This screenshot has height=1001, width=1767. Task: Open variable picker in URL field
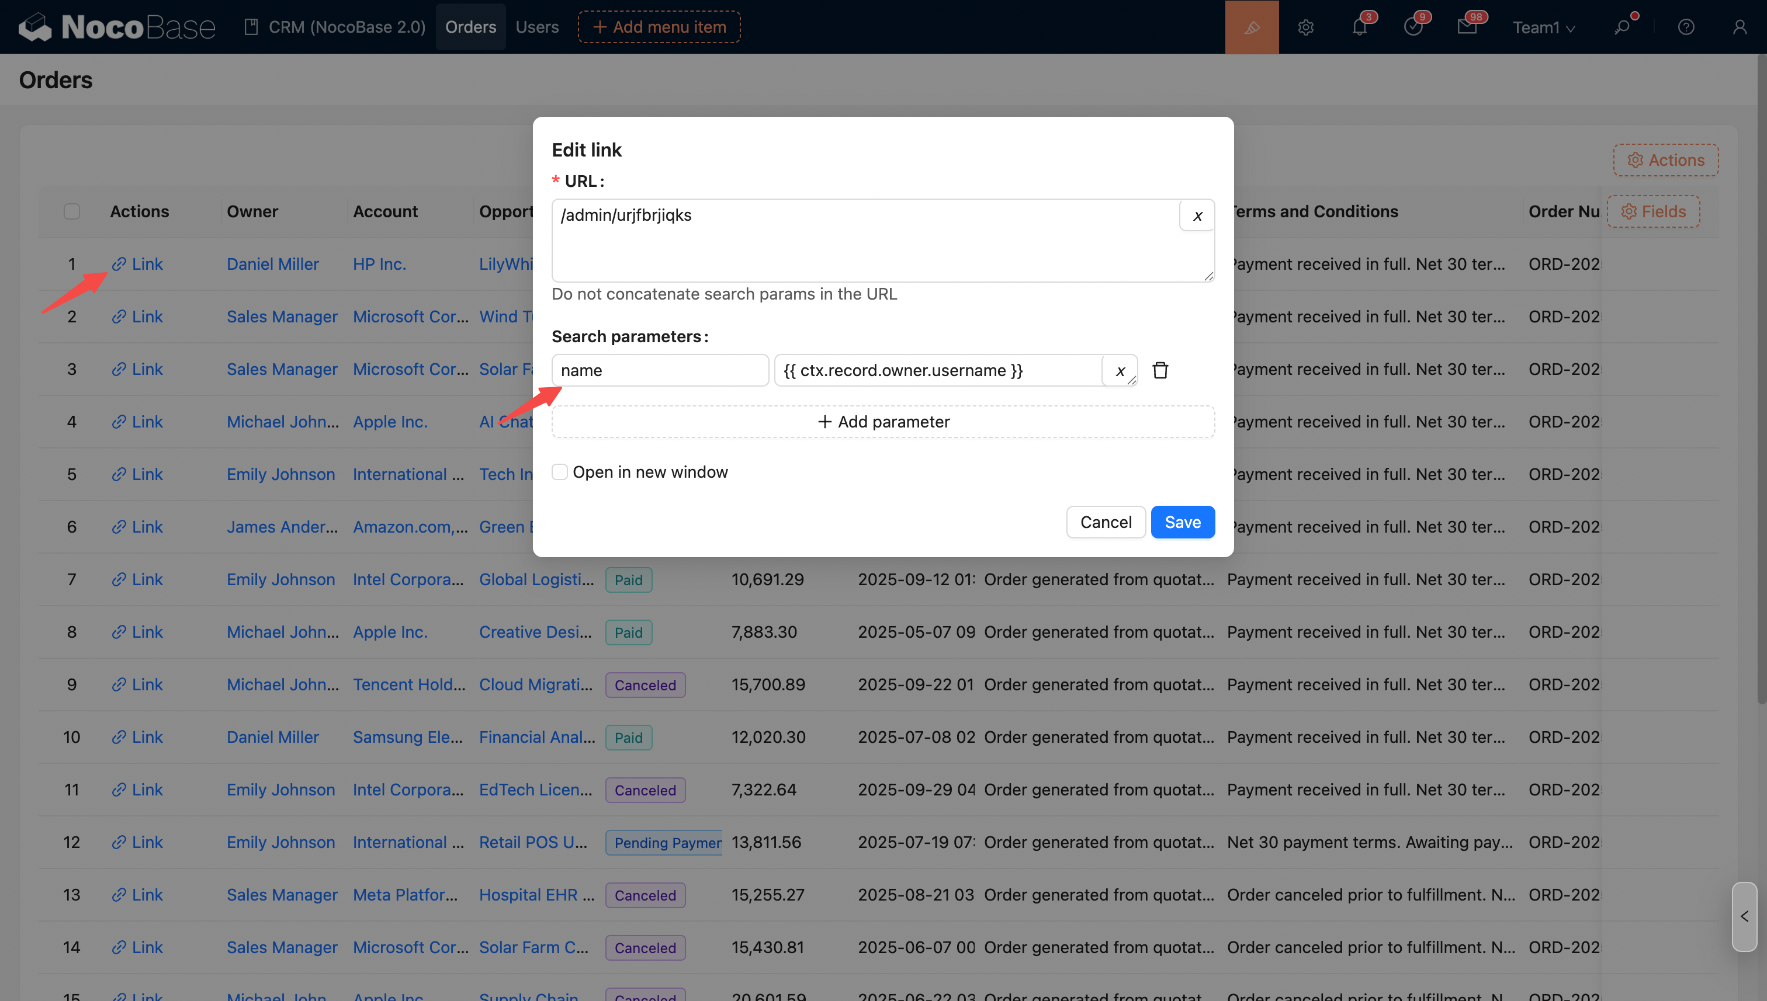[x=1197, y=216]
